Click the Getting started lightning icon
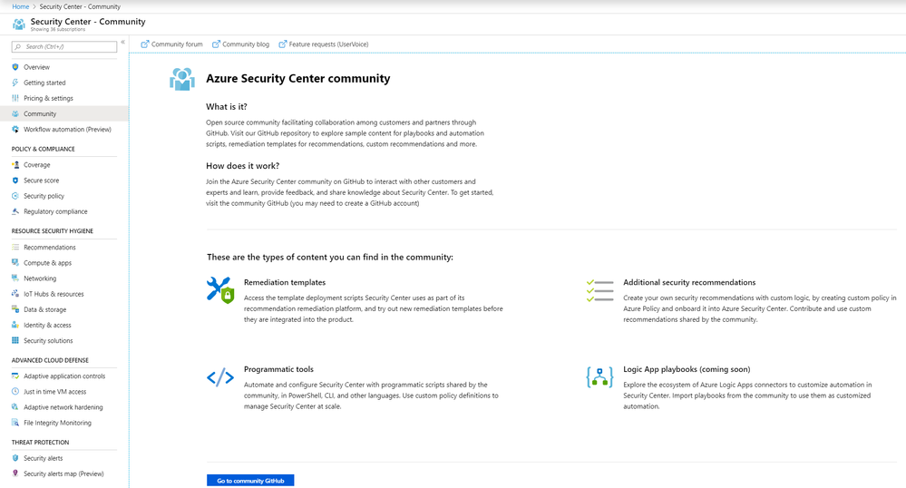This screenshot has width=906, height=488. [x=15, y=83]
